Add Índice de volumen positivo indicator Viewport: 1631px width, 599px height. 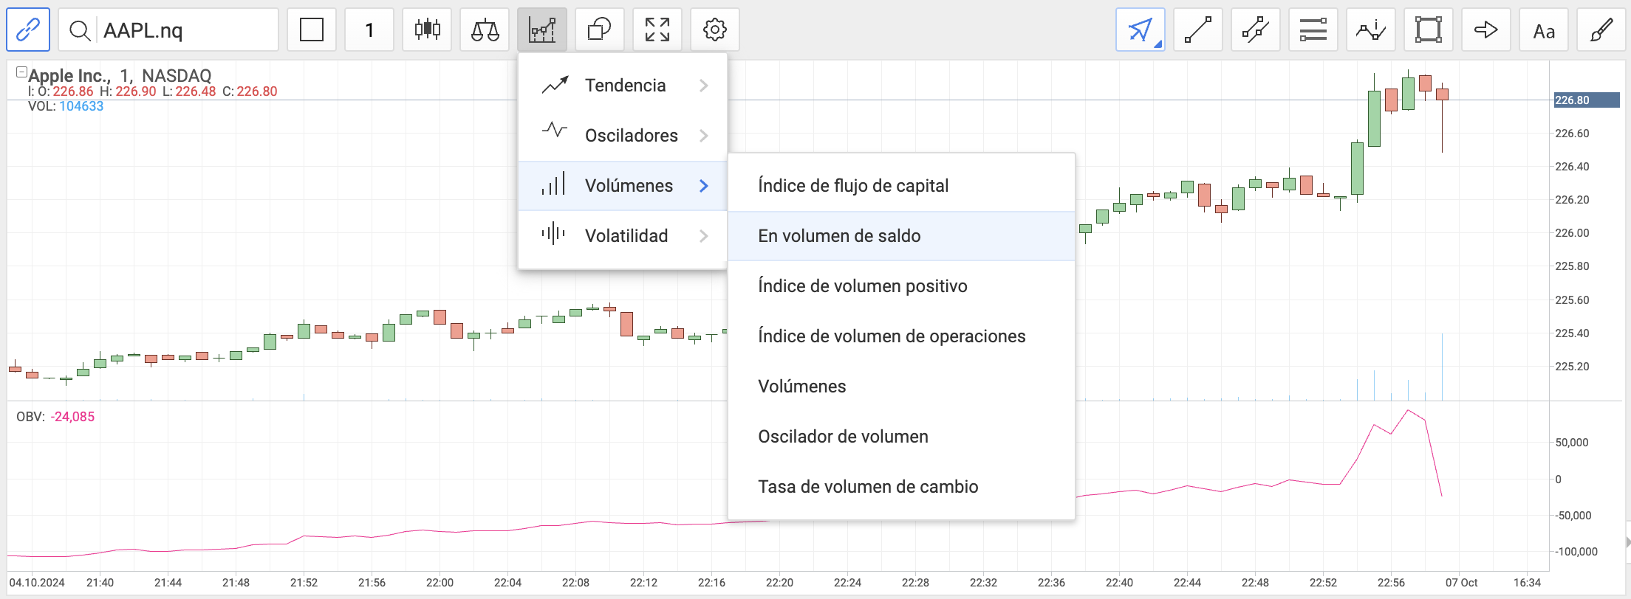pos(901,286)
